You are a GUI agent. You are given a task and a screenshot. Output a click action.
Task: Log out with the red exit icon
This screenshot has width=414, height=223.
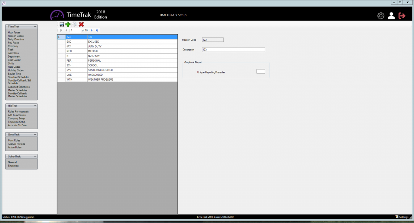(x=401, y=16)
